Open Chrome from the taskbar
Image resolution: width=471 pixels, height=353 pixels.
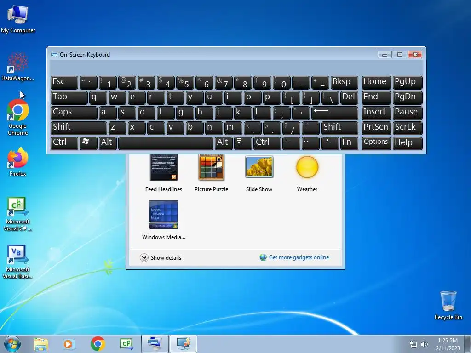point(98,344)
